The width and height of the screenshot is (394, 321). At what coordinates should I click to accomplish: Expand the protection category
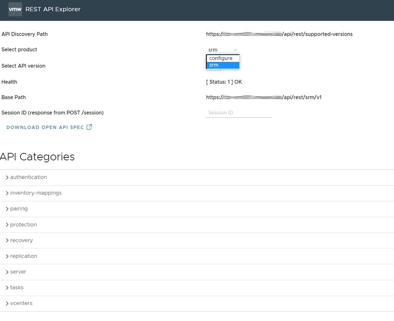pyautogui.click(x=197, y=224)
